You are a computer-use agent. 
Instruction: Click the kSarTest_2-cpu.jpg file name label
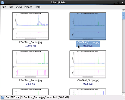(30, 80)
